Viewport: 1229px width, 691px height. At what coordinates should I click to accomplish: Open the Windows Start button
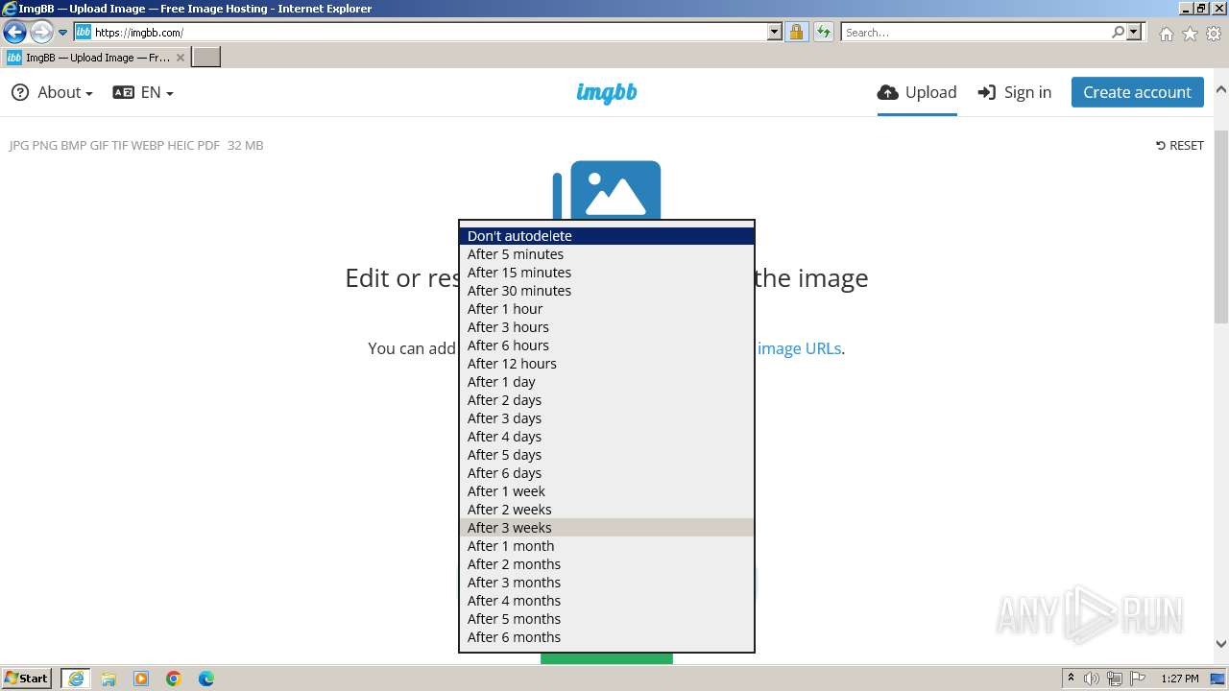(27, 679)
